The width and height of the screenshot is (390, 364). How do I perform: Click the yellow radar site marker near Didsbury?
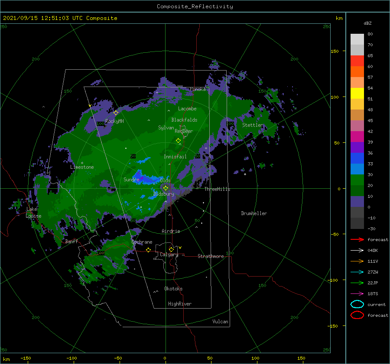point(166,188)
